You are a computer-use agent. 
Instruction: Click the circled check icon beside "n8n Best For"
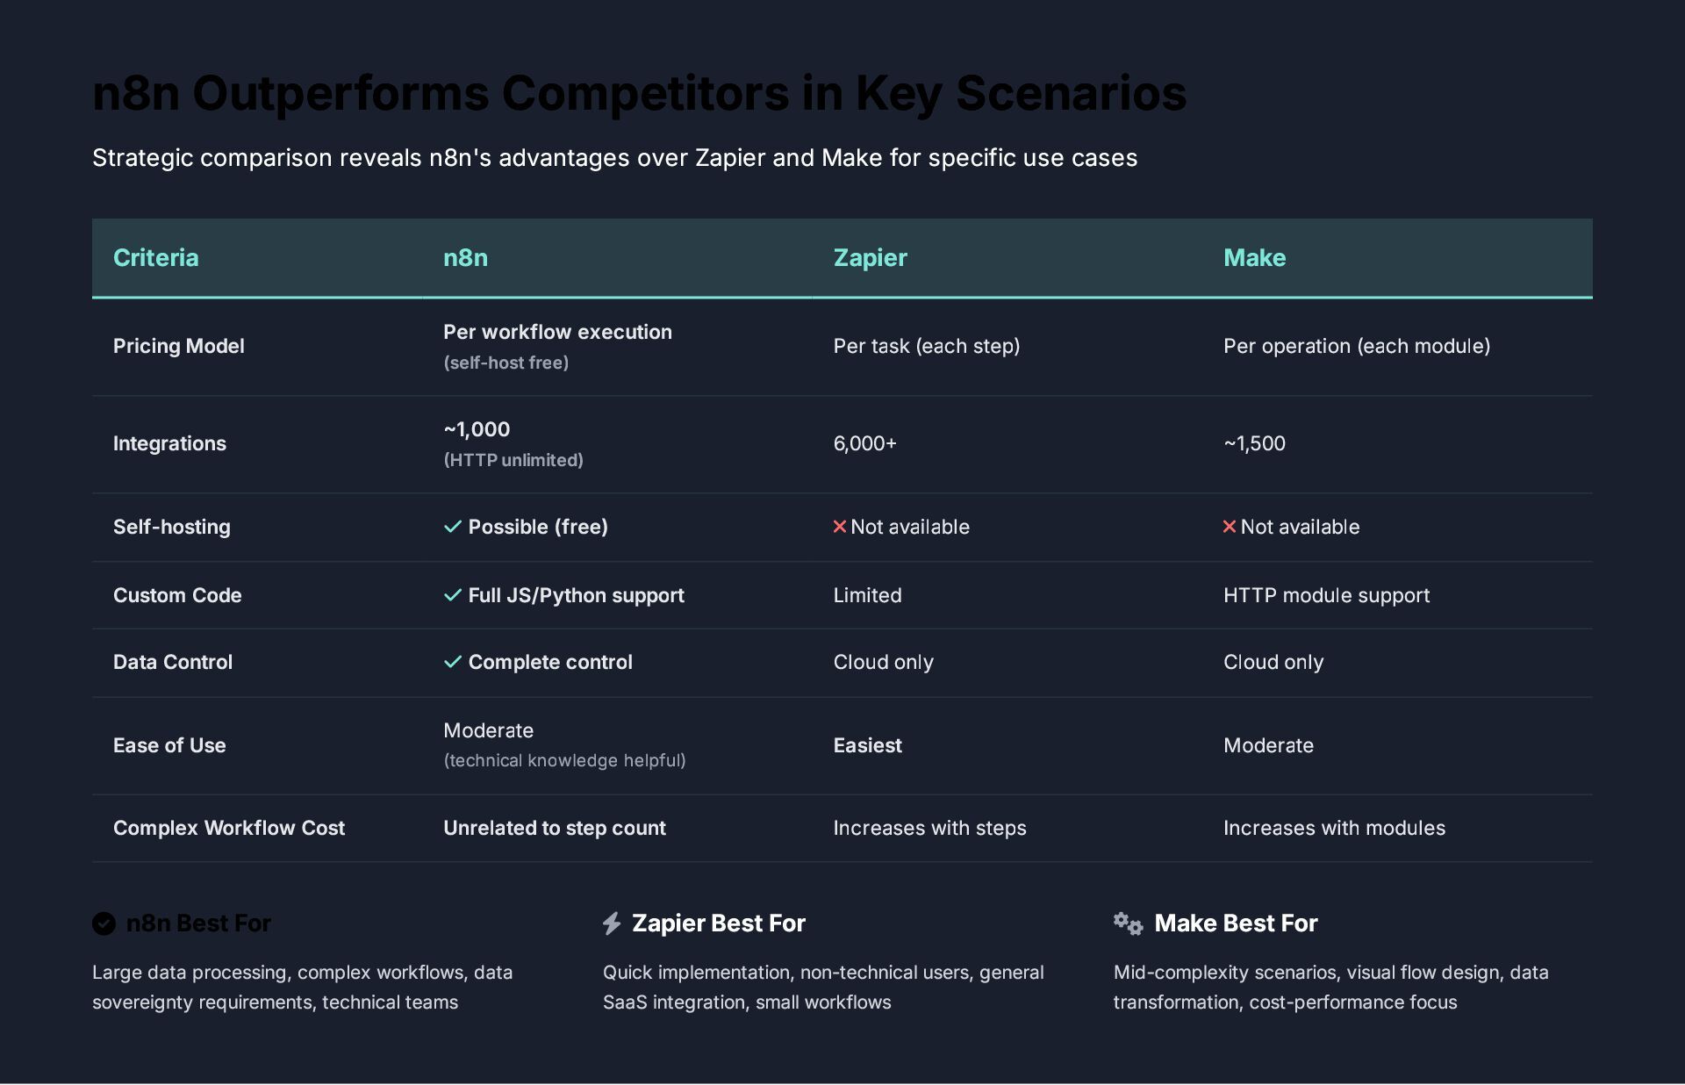coord(104,923)
